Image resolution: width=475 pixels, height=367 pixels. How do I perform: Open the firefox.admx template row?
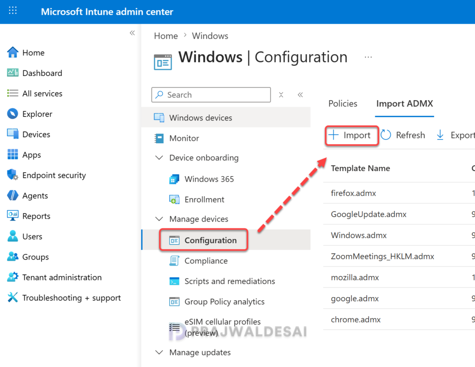click(399, 193)
